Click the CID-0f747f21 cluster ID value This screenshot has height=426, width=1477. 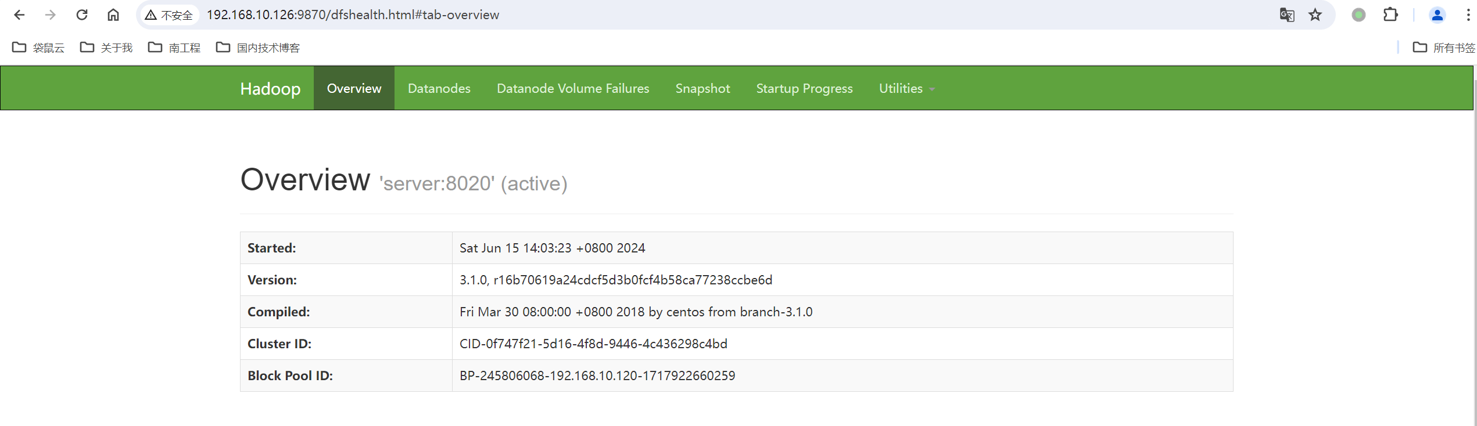593,344
